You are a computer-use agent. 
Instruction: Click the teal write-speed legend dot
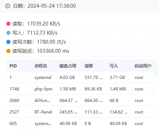[8, 33]
